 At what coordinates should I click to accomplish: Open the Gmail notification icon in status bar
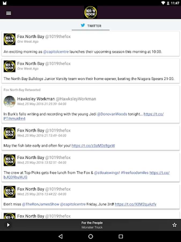[5, 3]
